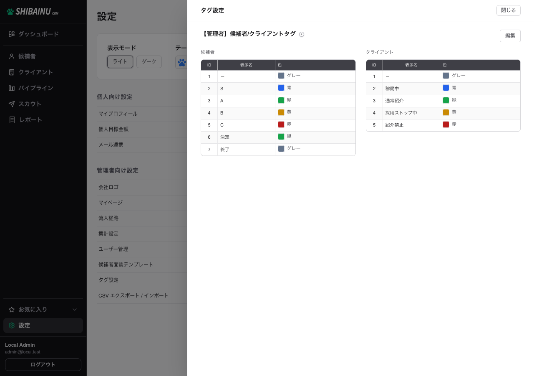This screenshot has width=534, height=376.
Task: Open 個人目標金額 settings
Action: (113, 129)
